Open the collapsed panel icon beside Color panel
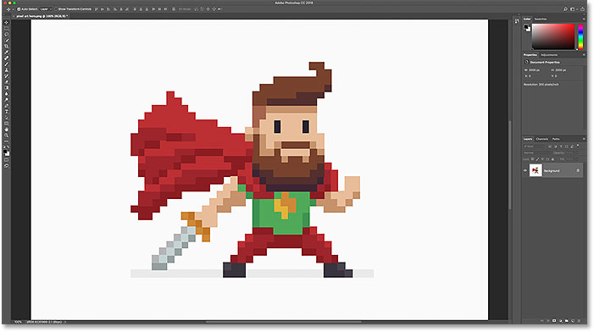594x332 pixels. tap(517, 21)
